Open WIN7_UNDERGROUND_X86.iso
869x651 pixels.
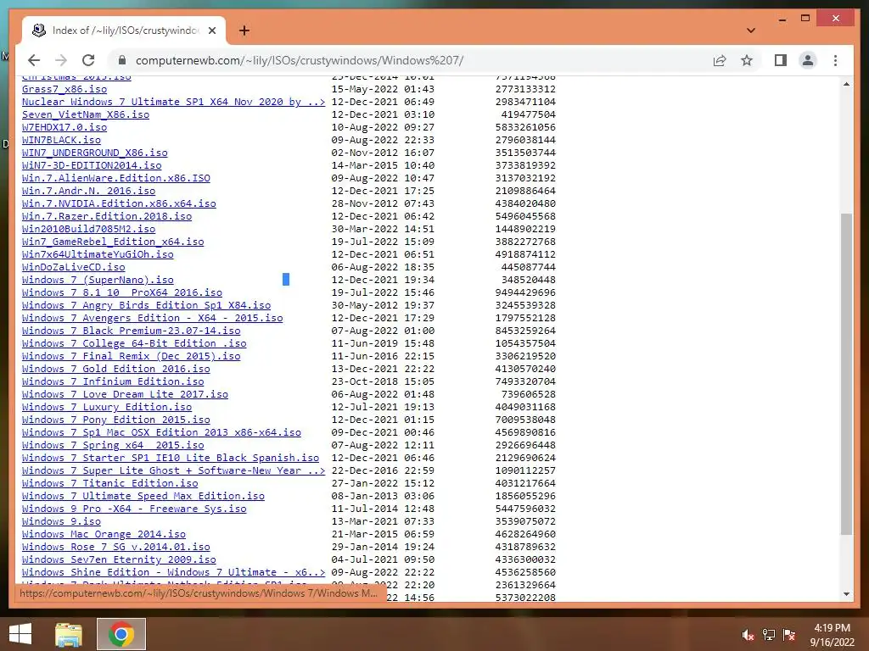coord(95,153)
